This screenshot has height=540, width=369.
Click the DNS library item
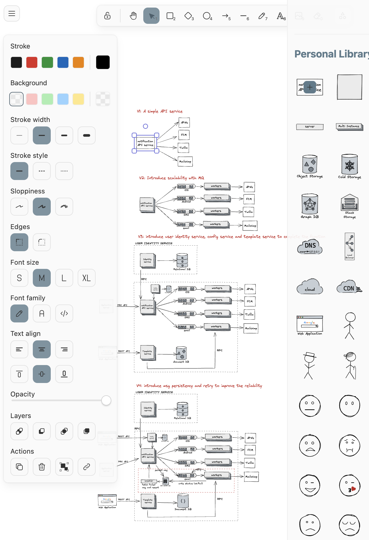click(310, 247)
